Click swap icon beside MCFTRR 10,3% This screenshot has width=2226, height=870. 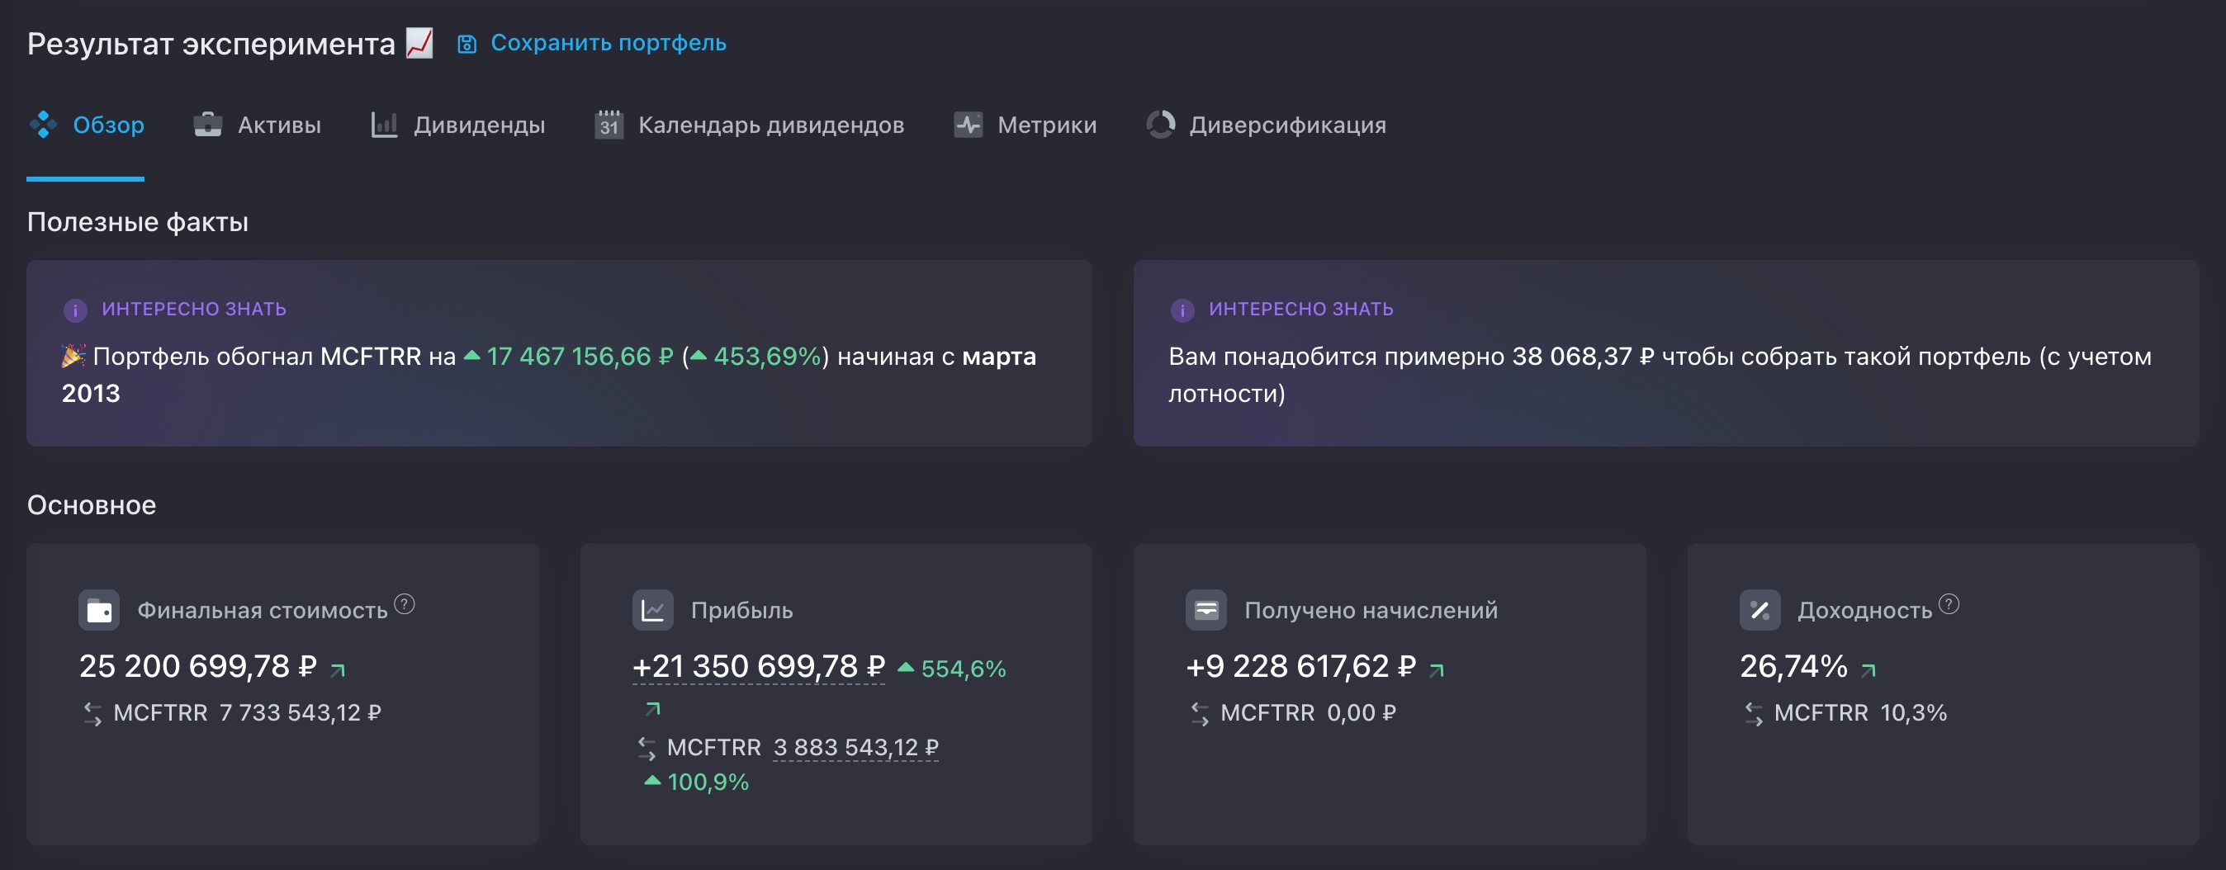(x=1754, y=714)
